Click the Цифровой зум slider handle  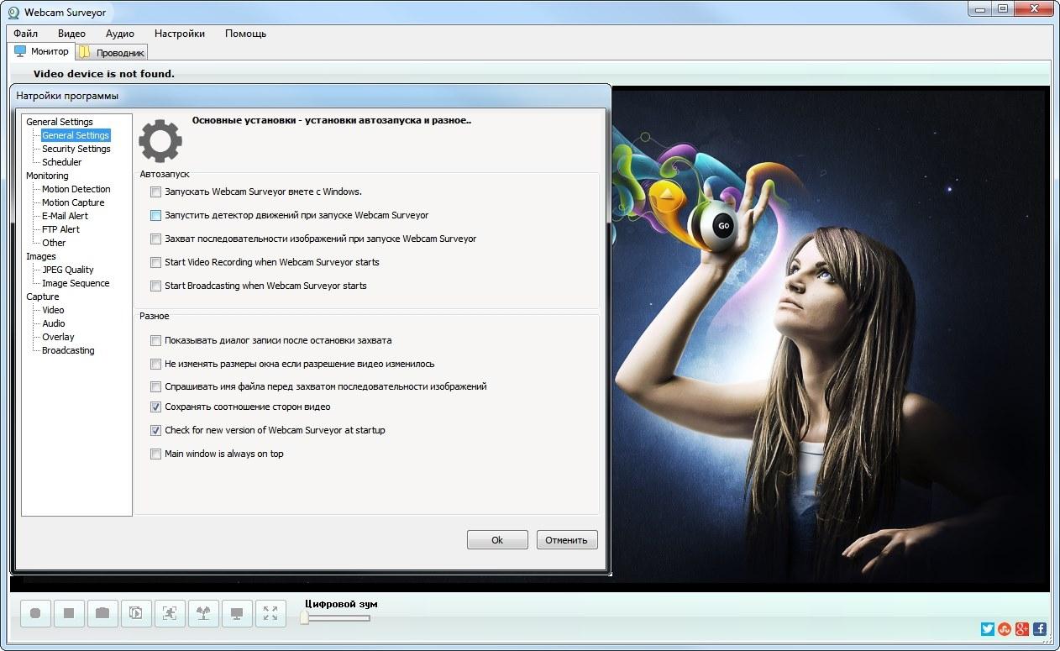304,618
